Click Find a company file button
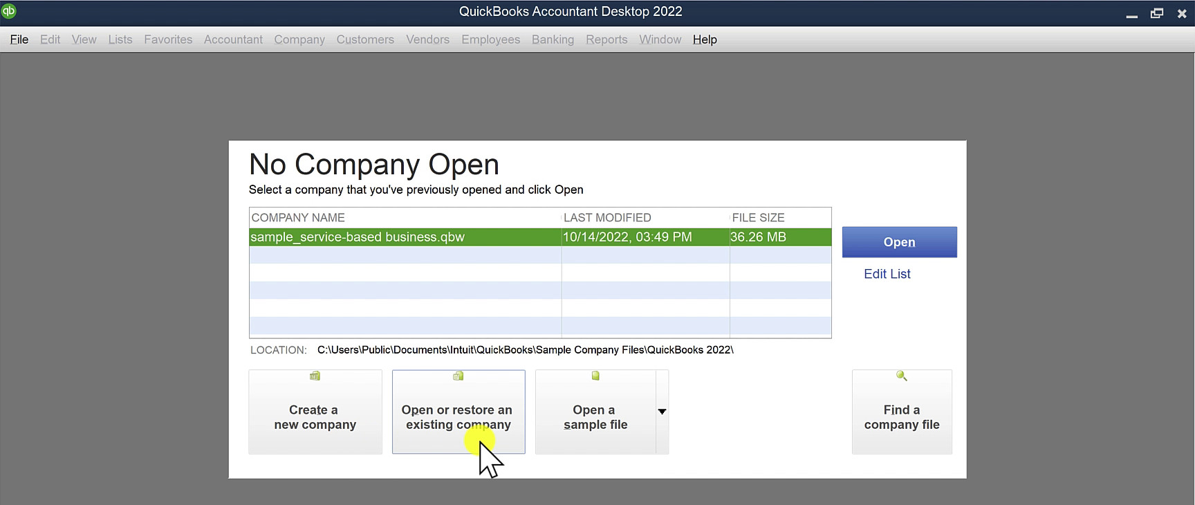The width and height of the screenshot is (1195, 505). tap(902, 412)
